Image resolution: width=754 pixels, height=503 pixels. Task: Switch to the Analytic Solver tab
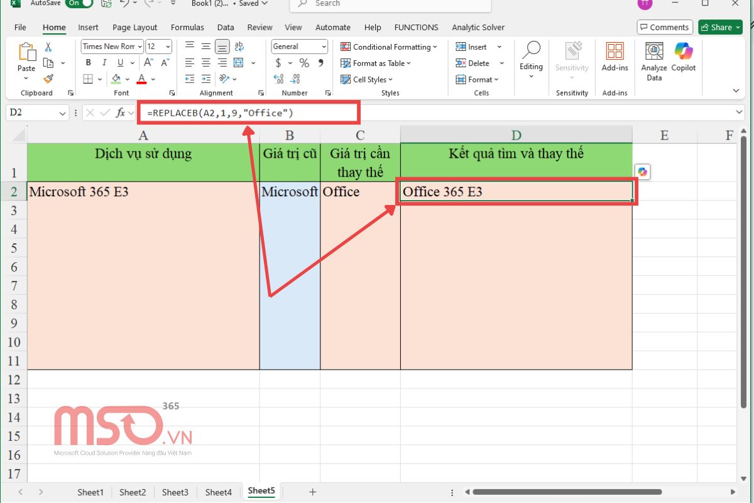coord(478,27)
